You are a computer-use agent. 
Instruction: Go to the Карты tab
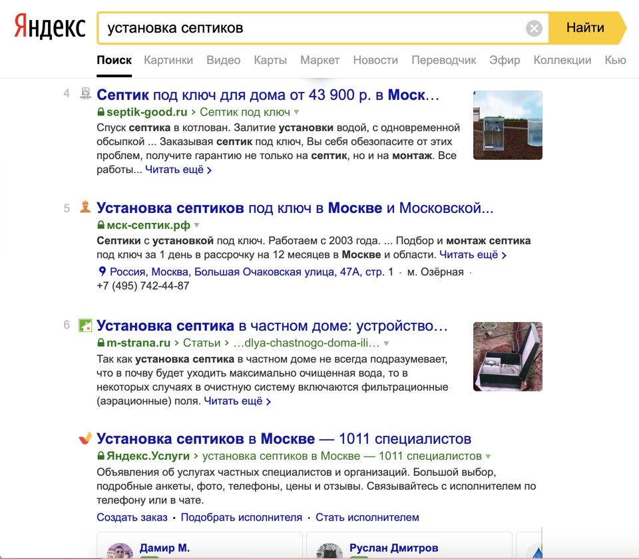pyautogui.click(x=270, y=61)
